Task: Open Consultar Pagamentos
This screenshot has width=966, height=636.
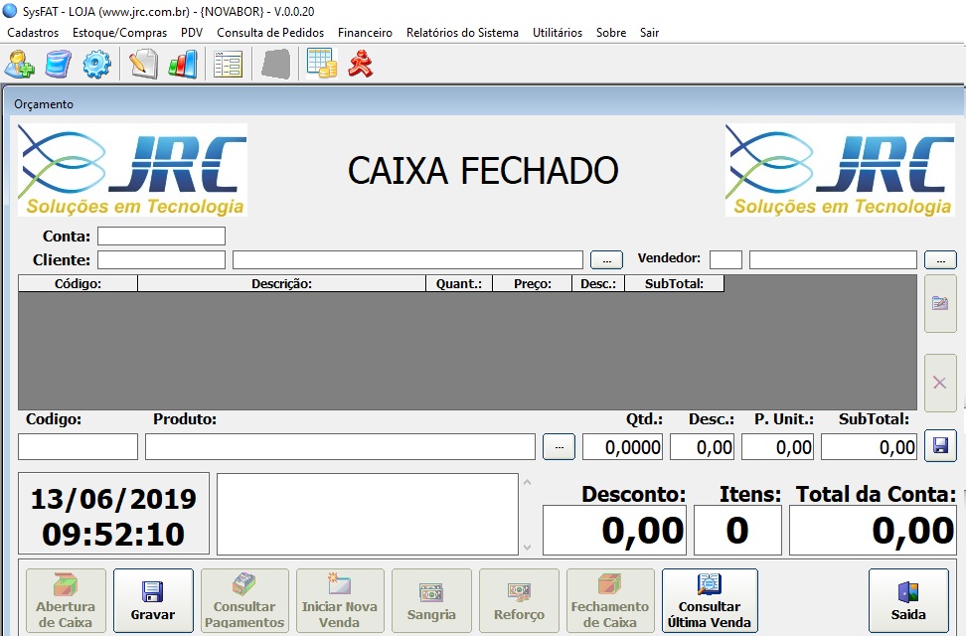Action: [x=244, y=599]
